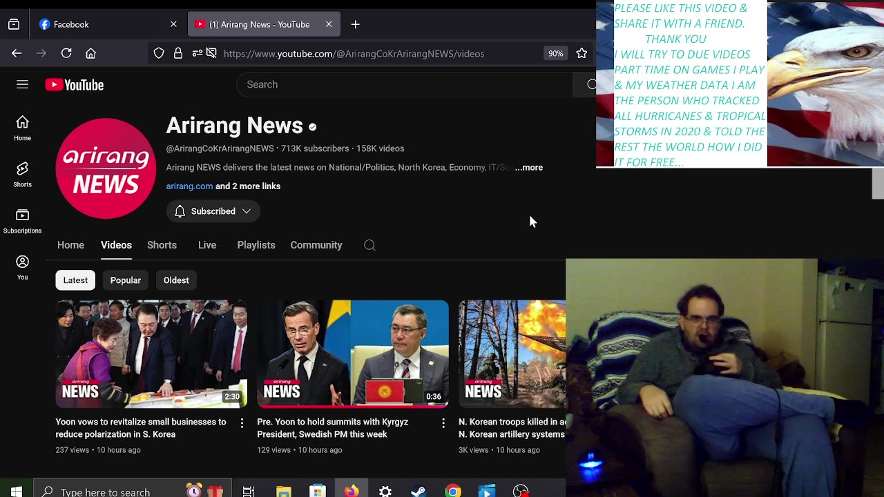This screenshot has height=497, width=884.
Task: Expand the Subscribed notification dropdown
Action: point(213,211)
